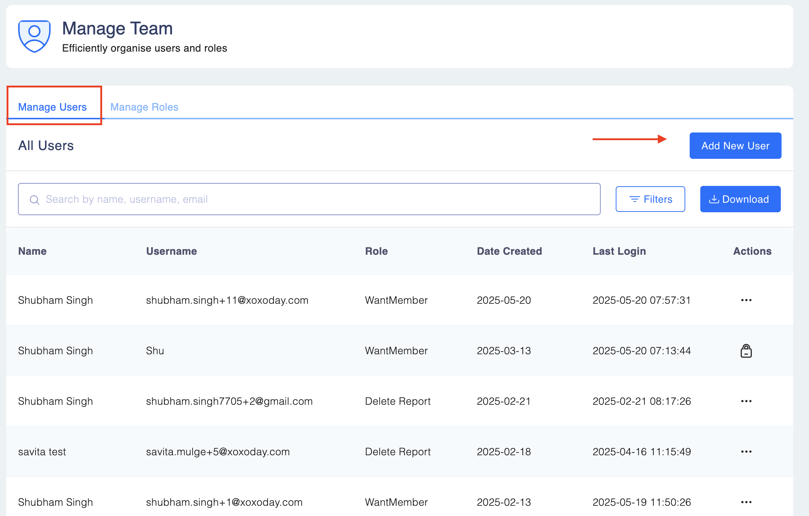Open the Filters panel
This screenshot has height=516, width=809.
tap(650, 199)
